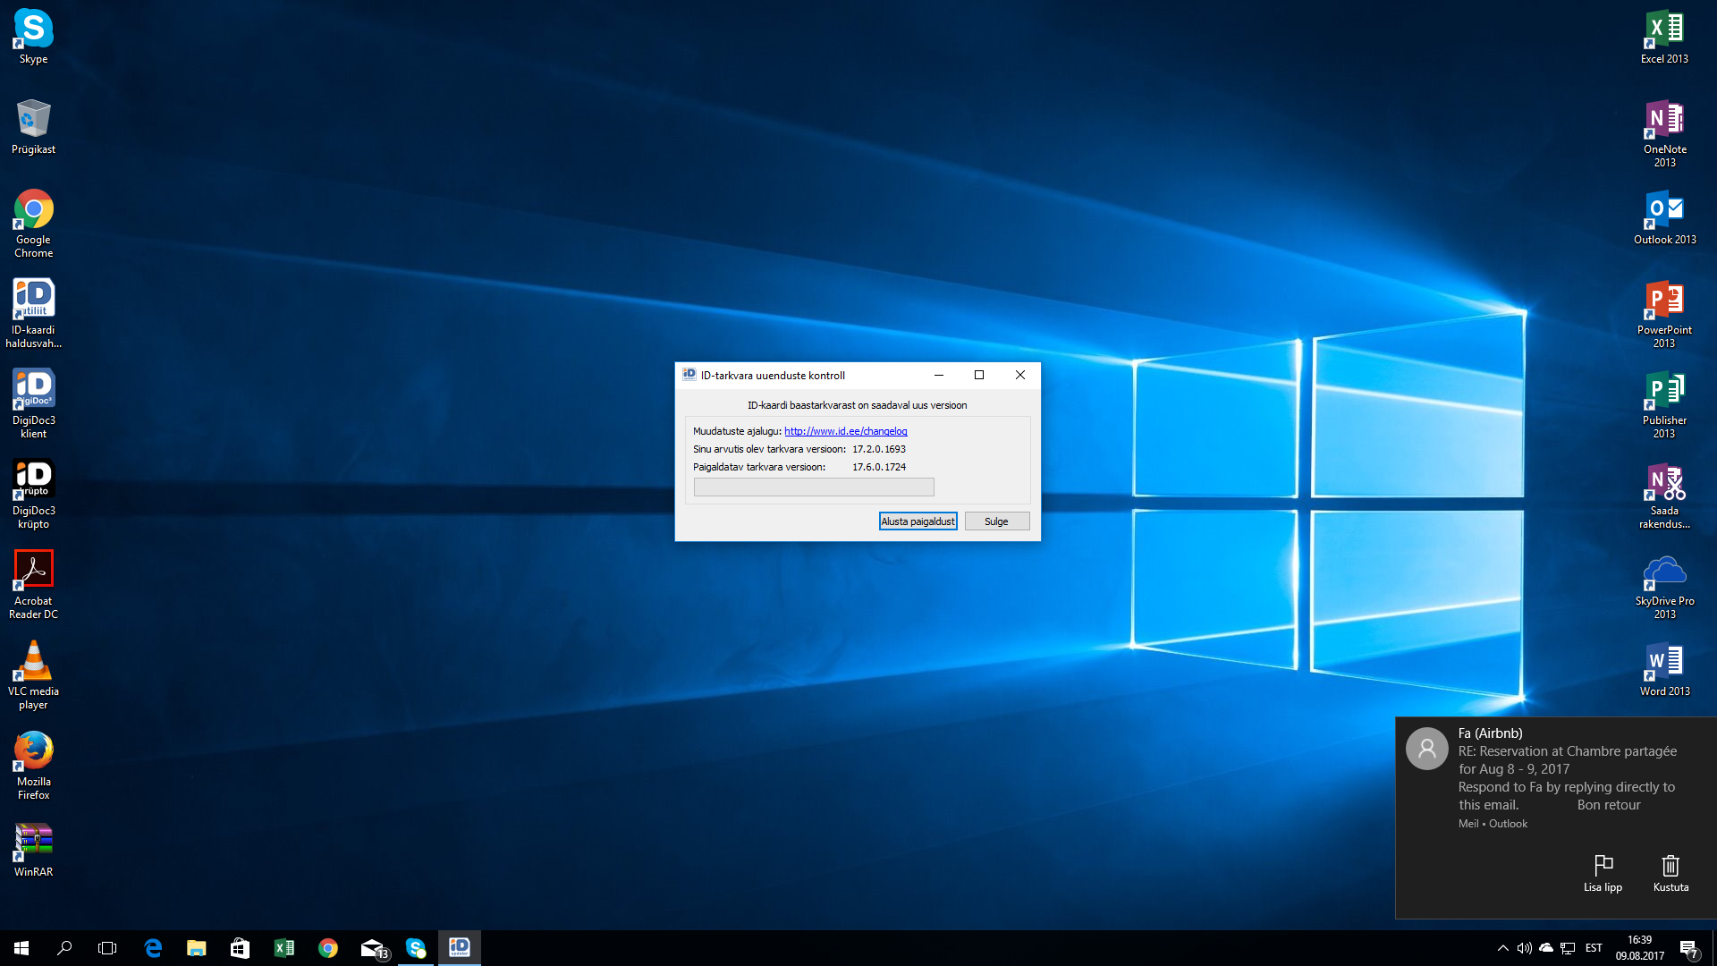This screenshot has width=1717, height=966.
Task: Switch EST keyboard language indicator
Action: [1594, 948]
